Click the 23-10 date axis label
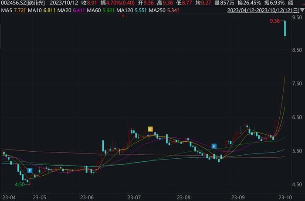Viewport: 305px width, 201px height. click(285, 198)
